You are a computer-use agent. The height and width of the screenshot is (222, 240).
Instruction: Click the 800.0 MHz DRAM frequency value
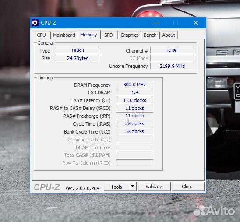pos(135,85)
